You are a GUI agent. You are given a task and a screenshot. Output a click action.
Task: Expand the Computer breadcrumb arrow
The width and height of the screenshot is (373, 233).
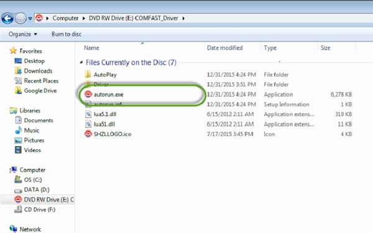(83, 18)
